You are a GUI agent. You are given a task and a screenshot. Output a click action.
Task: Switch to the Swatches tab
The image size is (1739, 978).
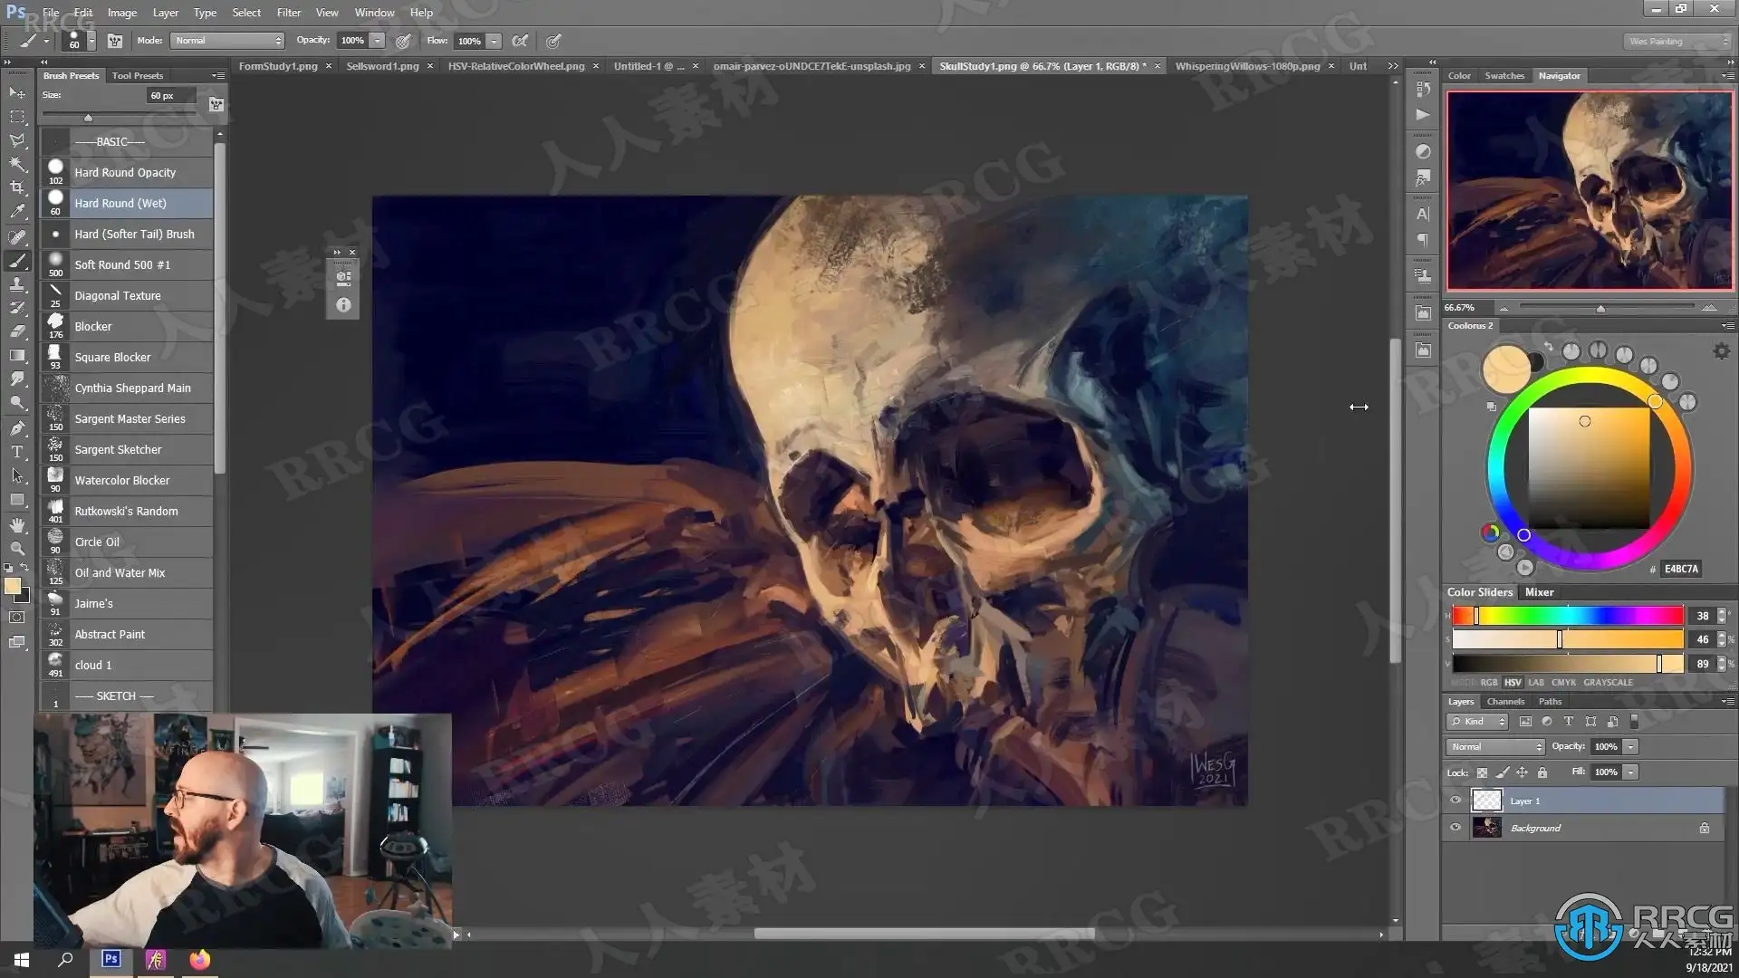tap(1504, 76)
